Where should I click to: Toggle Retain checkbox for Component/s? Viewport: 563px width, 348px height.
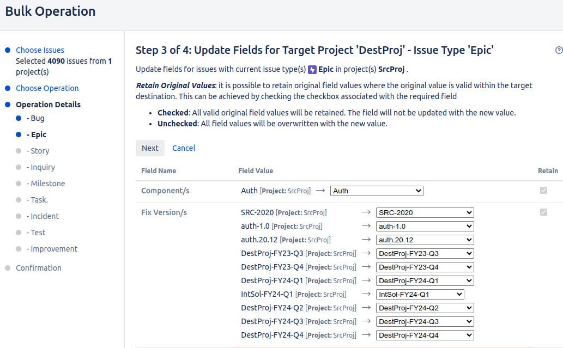pos(543,191)
